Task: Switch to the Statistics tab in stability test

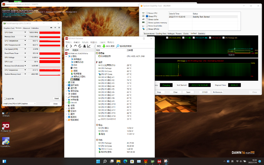Action: tap(201, 33)
